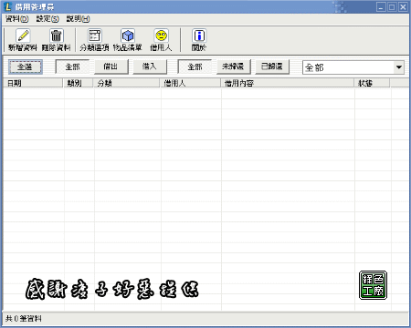Open the 設定(S) menu
The image size is (411, 328).
coord(47,19)
